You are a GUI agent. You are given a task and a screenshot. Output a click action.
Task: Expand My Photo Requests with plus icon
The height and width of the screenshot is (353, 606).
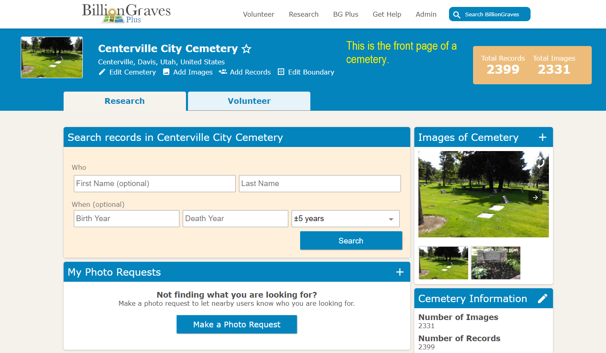[400, 272]
